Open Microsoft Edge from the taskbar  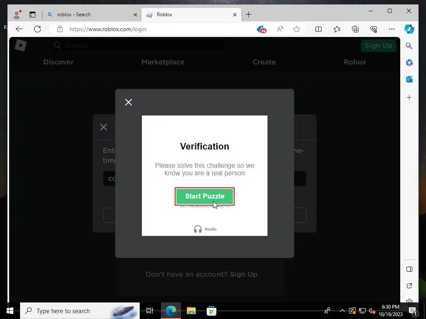click(x=171, y=311)
